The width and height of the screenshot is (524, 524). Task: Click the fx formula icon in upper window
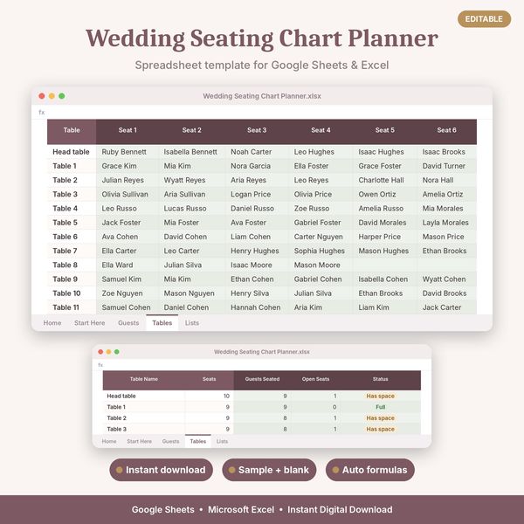[41, 113]
